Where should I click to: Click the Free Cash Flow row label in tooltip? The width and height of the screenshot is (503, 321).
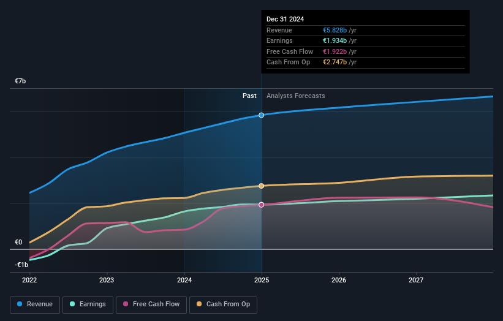point(290,51)
